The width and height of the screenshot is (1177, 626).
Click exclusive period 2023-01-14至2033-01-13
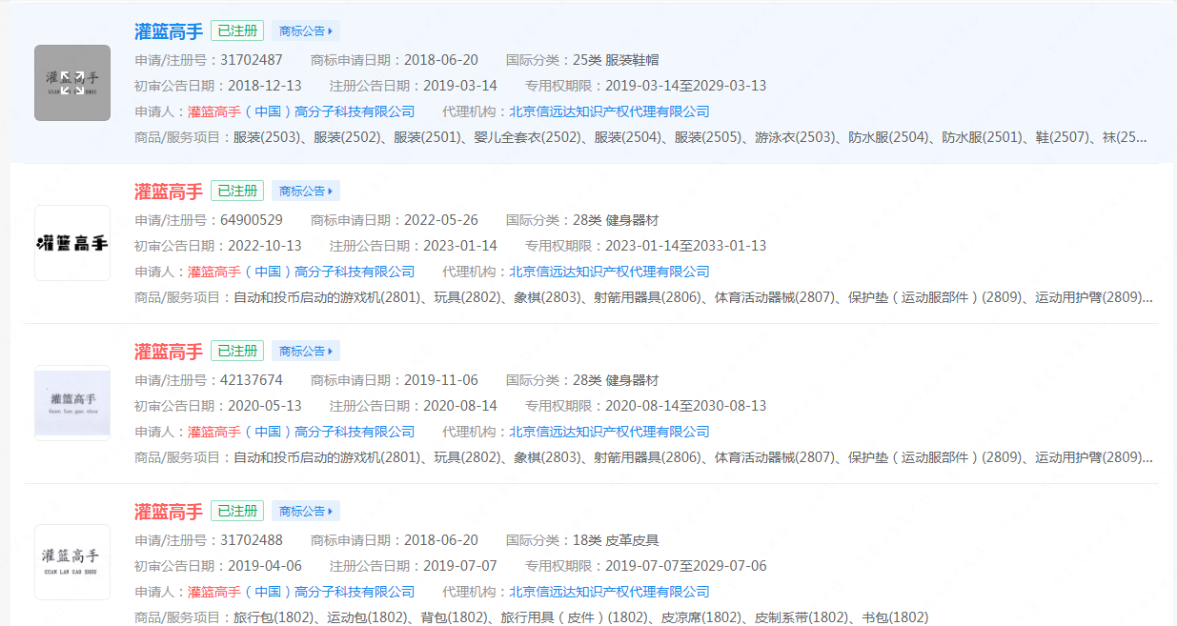tap(686, 245)
